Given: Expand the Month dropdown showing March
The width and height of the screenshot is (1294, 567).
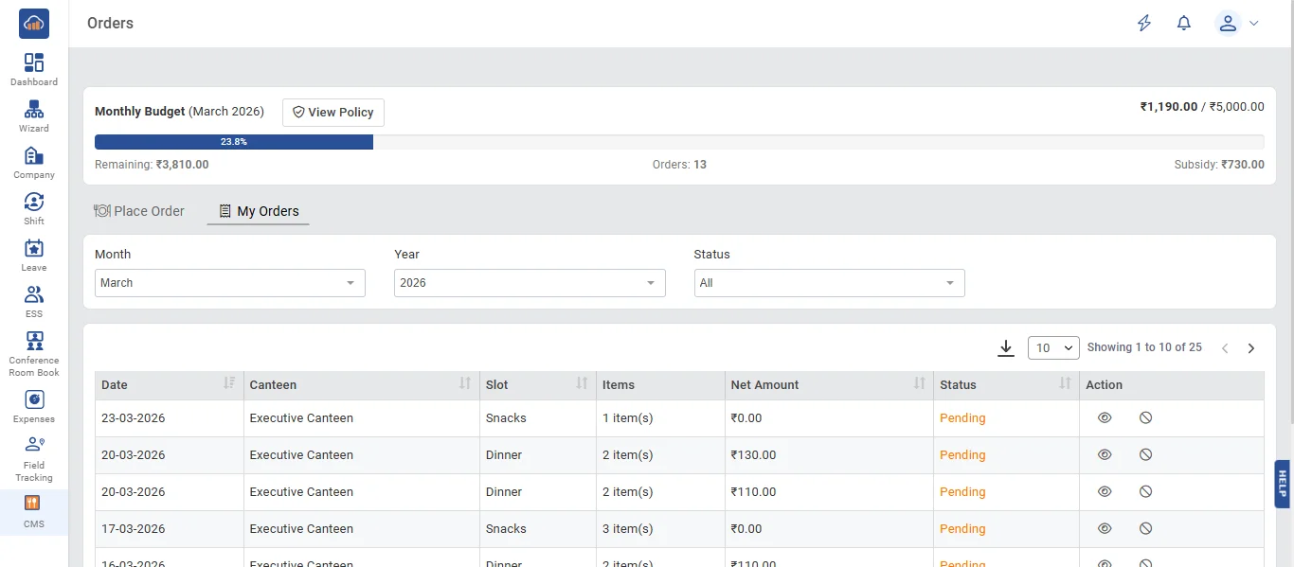Looking at the screenshot, I should 230,283.
